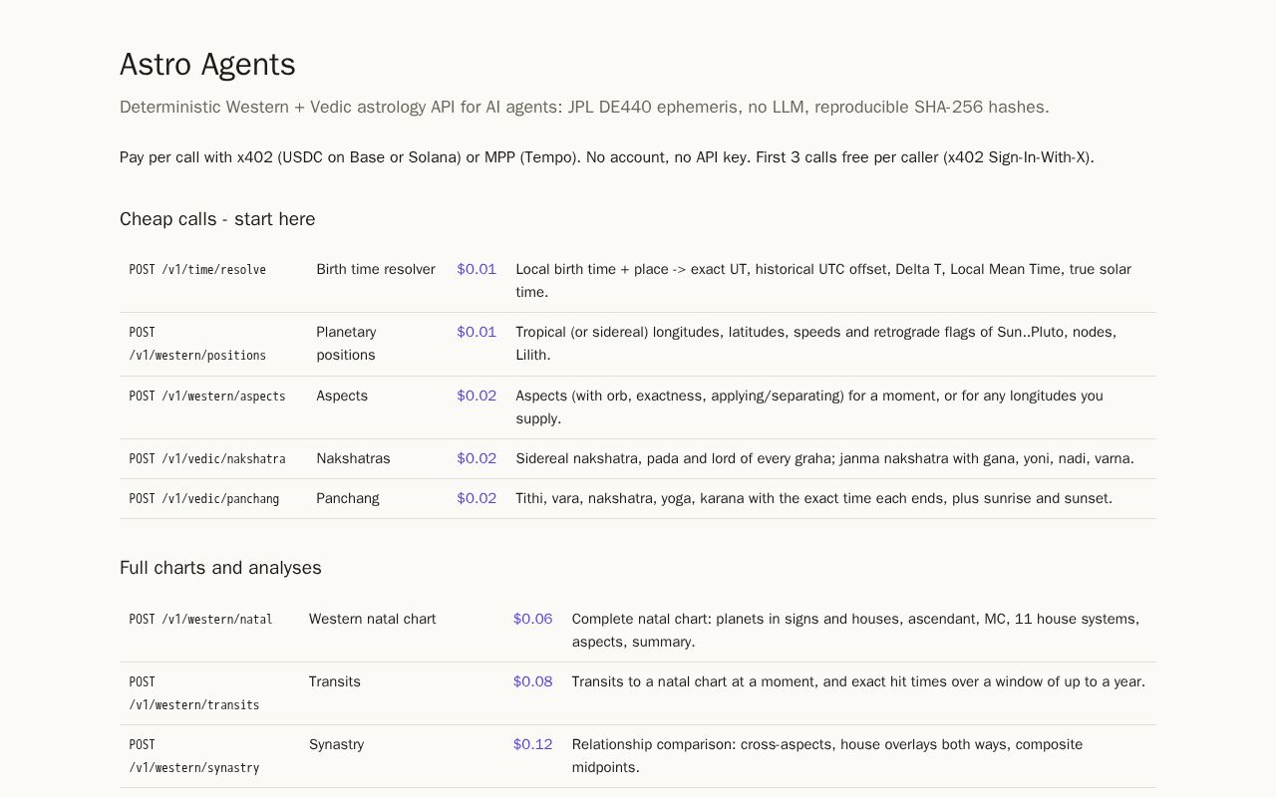Click the description starting 'Tithi, vara, nakshatra'
1276x797 pixels.
point(813,499)
